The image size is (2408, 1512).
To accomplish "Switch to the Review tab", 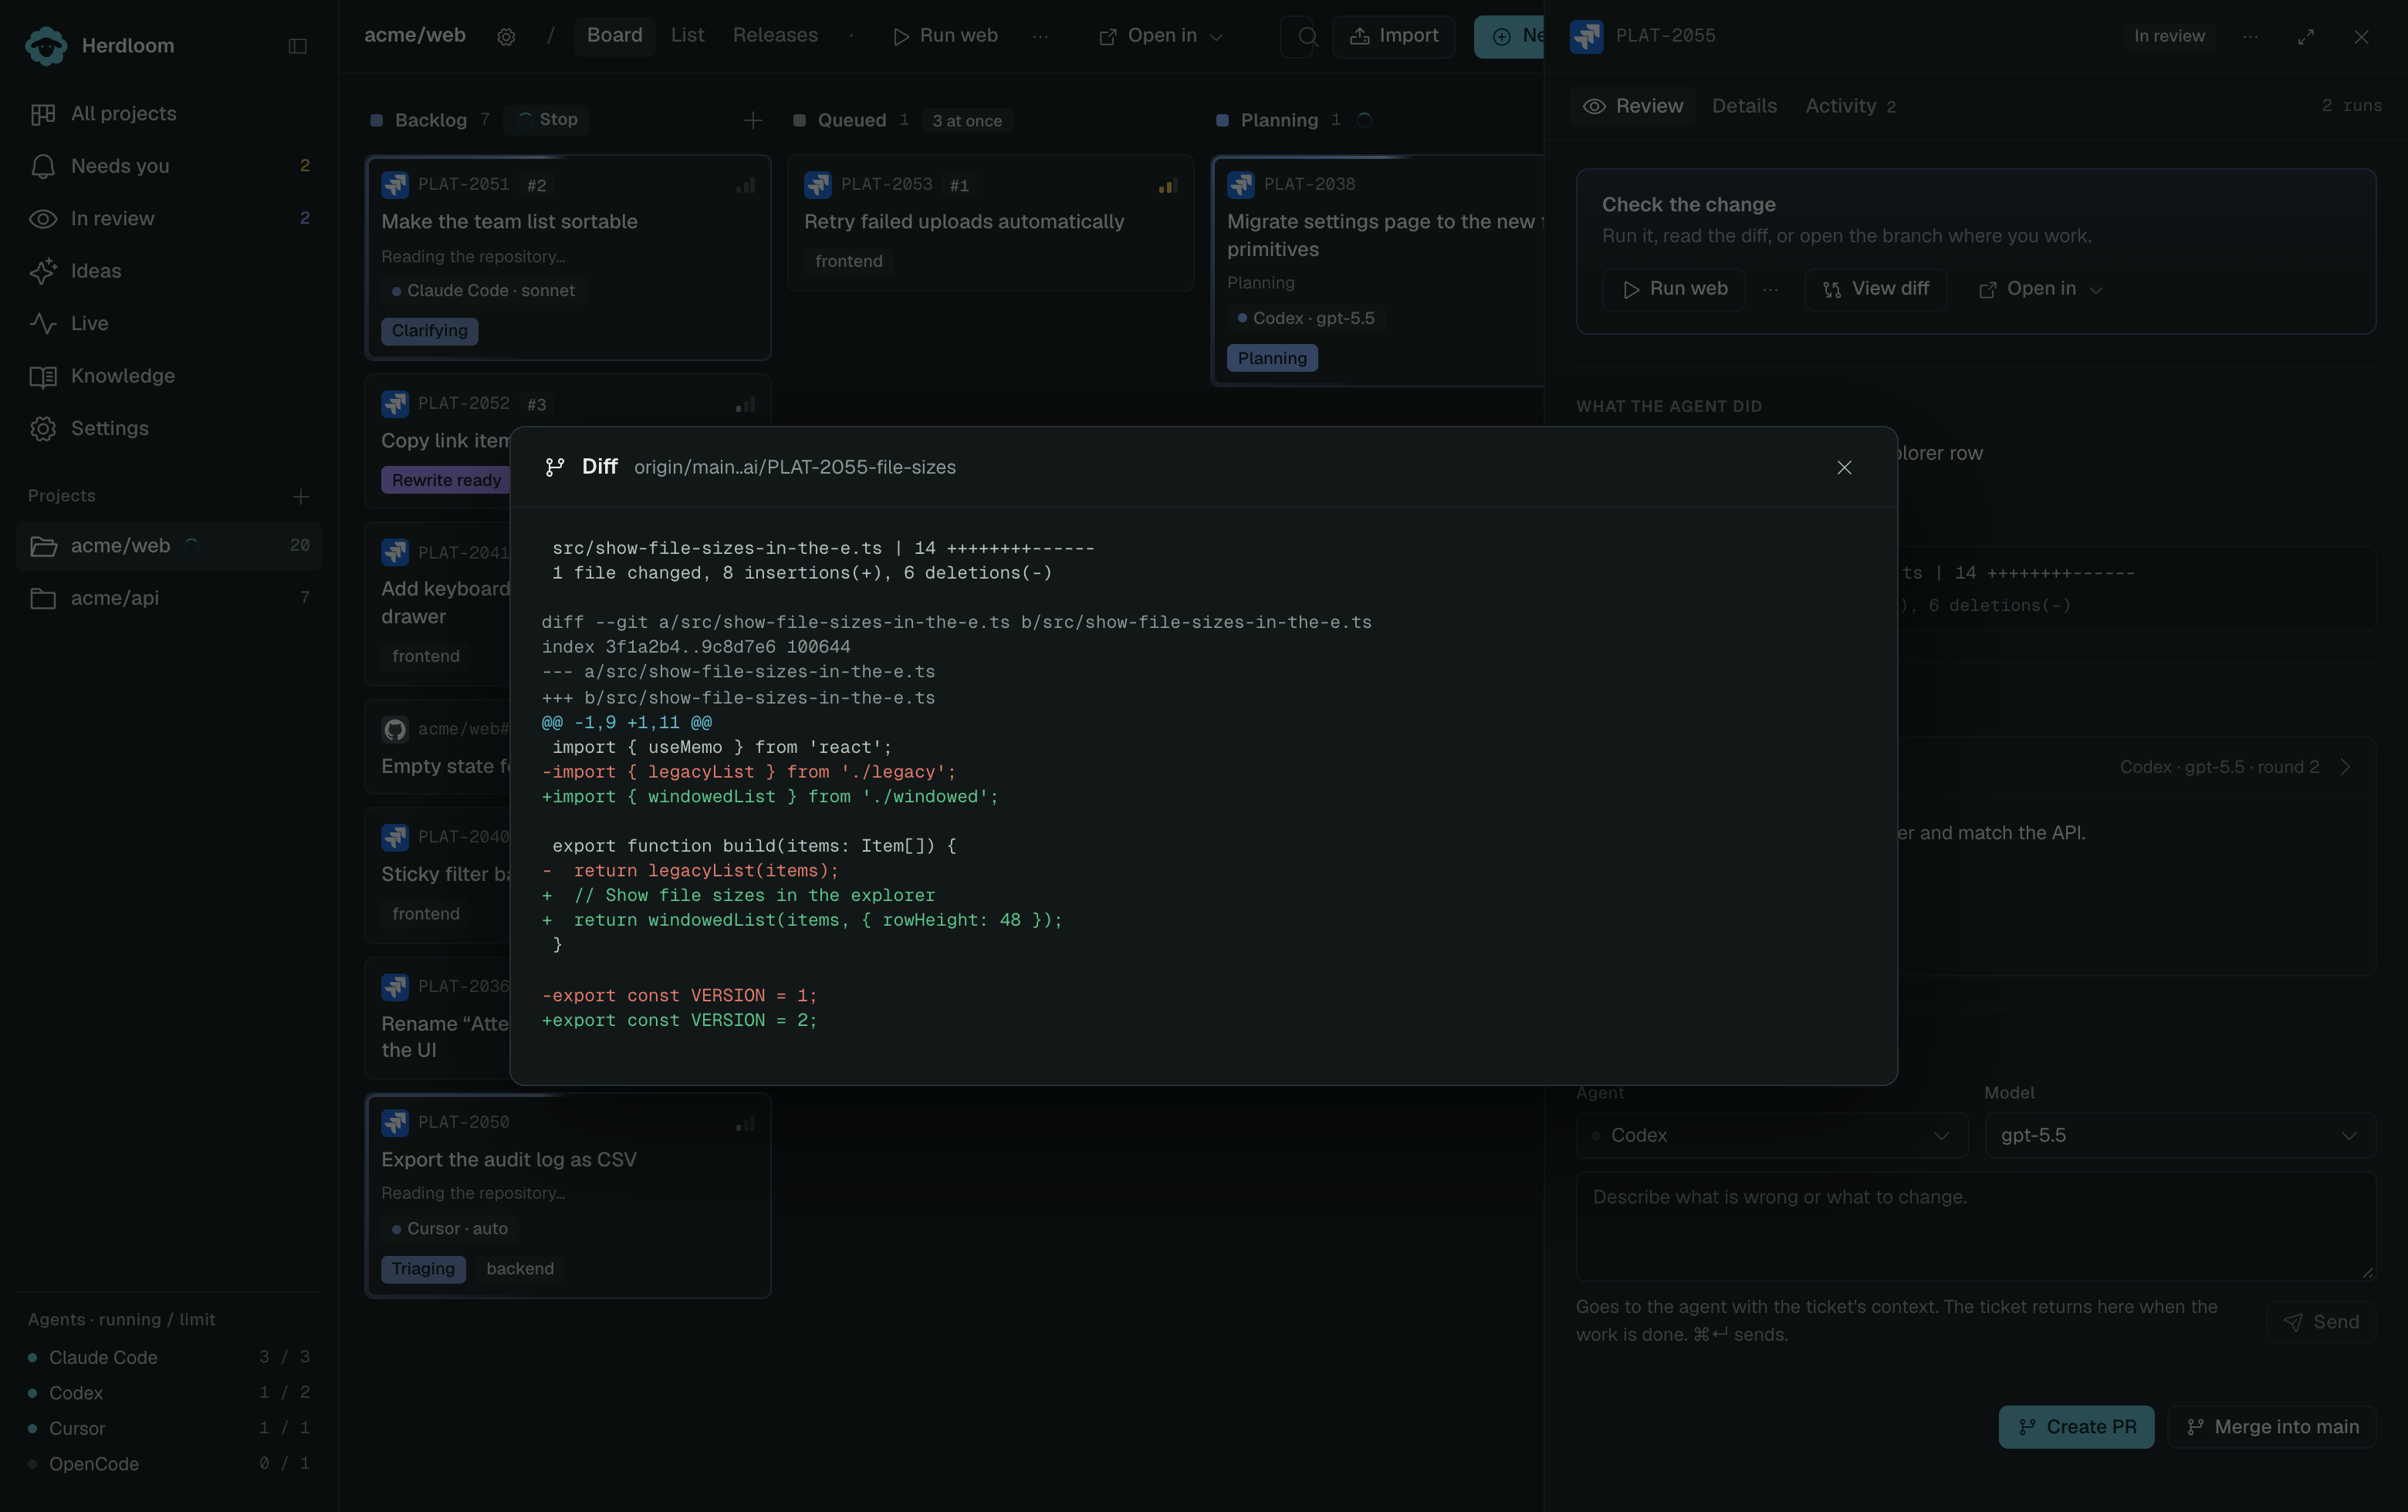I will (x=1633, y=106).
